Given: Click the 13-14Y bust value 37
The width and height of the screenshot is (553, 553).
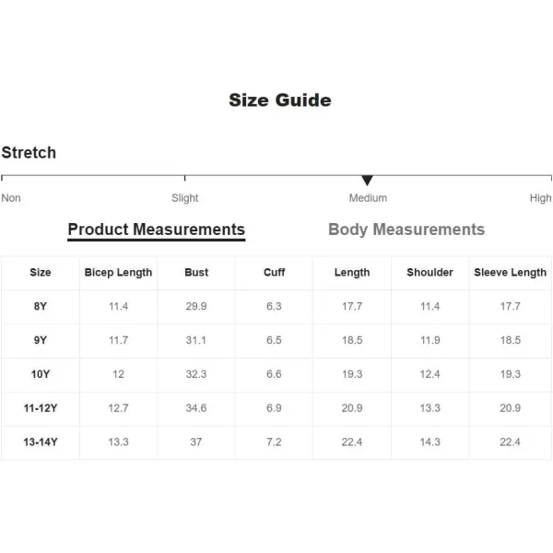Looking at the screenshot, I should click(196, 441).
